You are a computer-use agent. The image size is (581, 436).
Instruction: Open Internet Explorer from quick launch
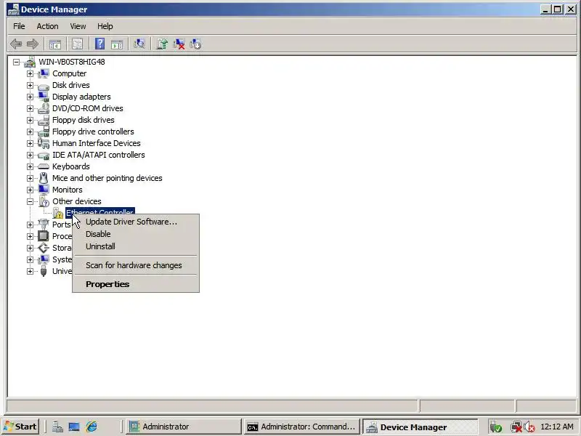coord(92,427)
